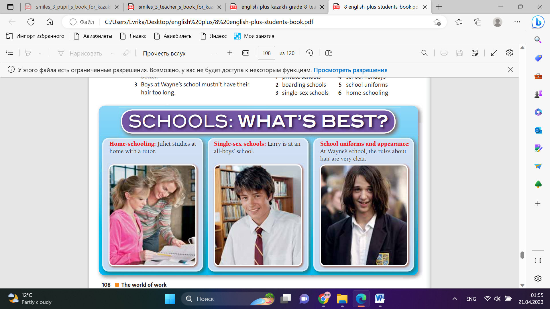Enter full screen with the expand arrows icon
This screenshot has width=550, height=309.
click(494, 53)
